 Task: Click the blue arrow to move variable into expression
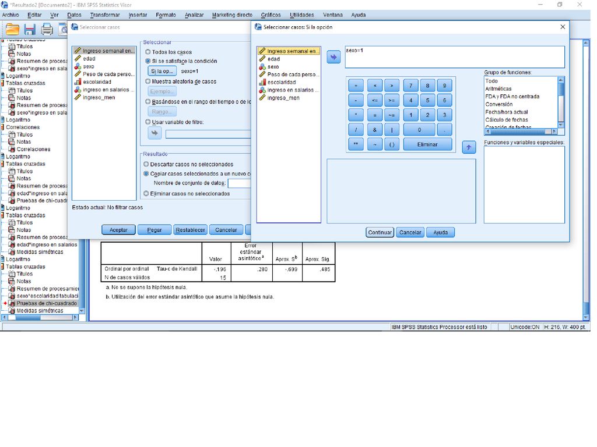click(333, 58)
